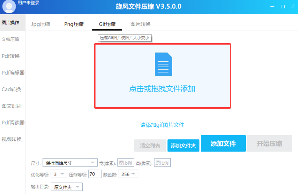Click the 请添加gif图片文件 prompt text

coord(162,125)
